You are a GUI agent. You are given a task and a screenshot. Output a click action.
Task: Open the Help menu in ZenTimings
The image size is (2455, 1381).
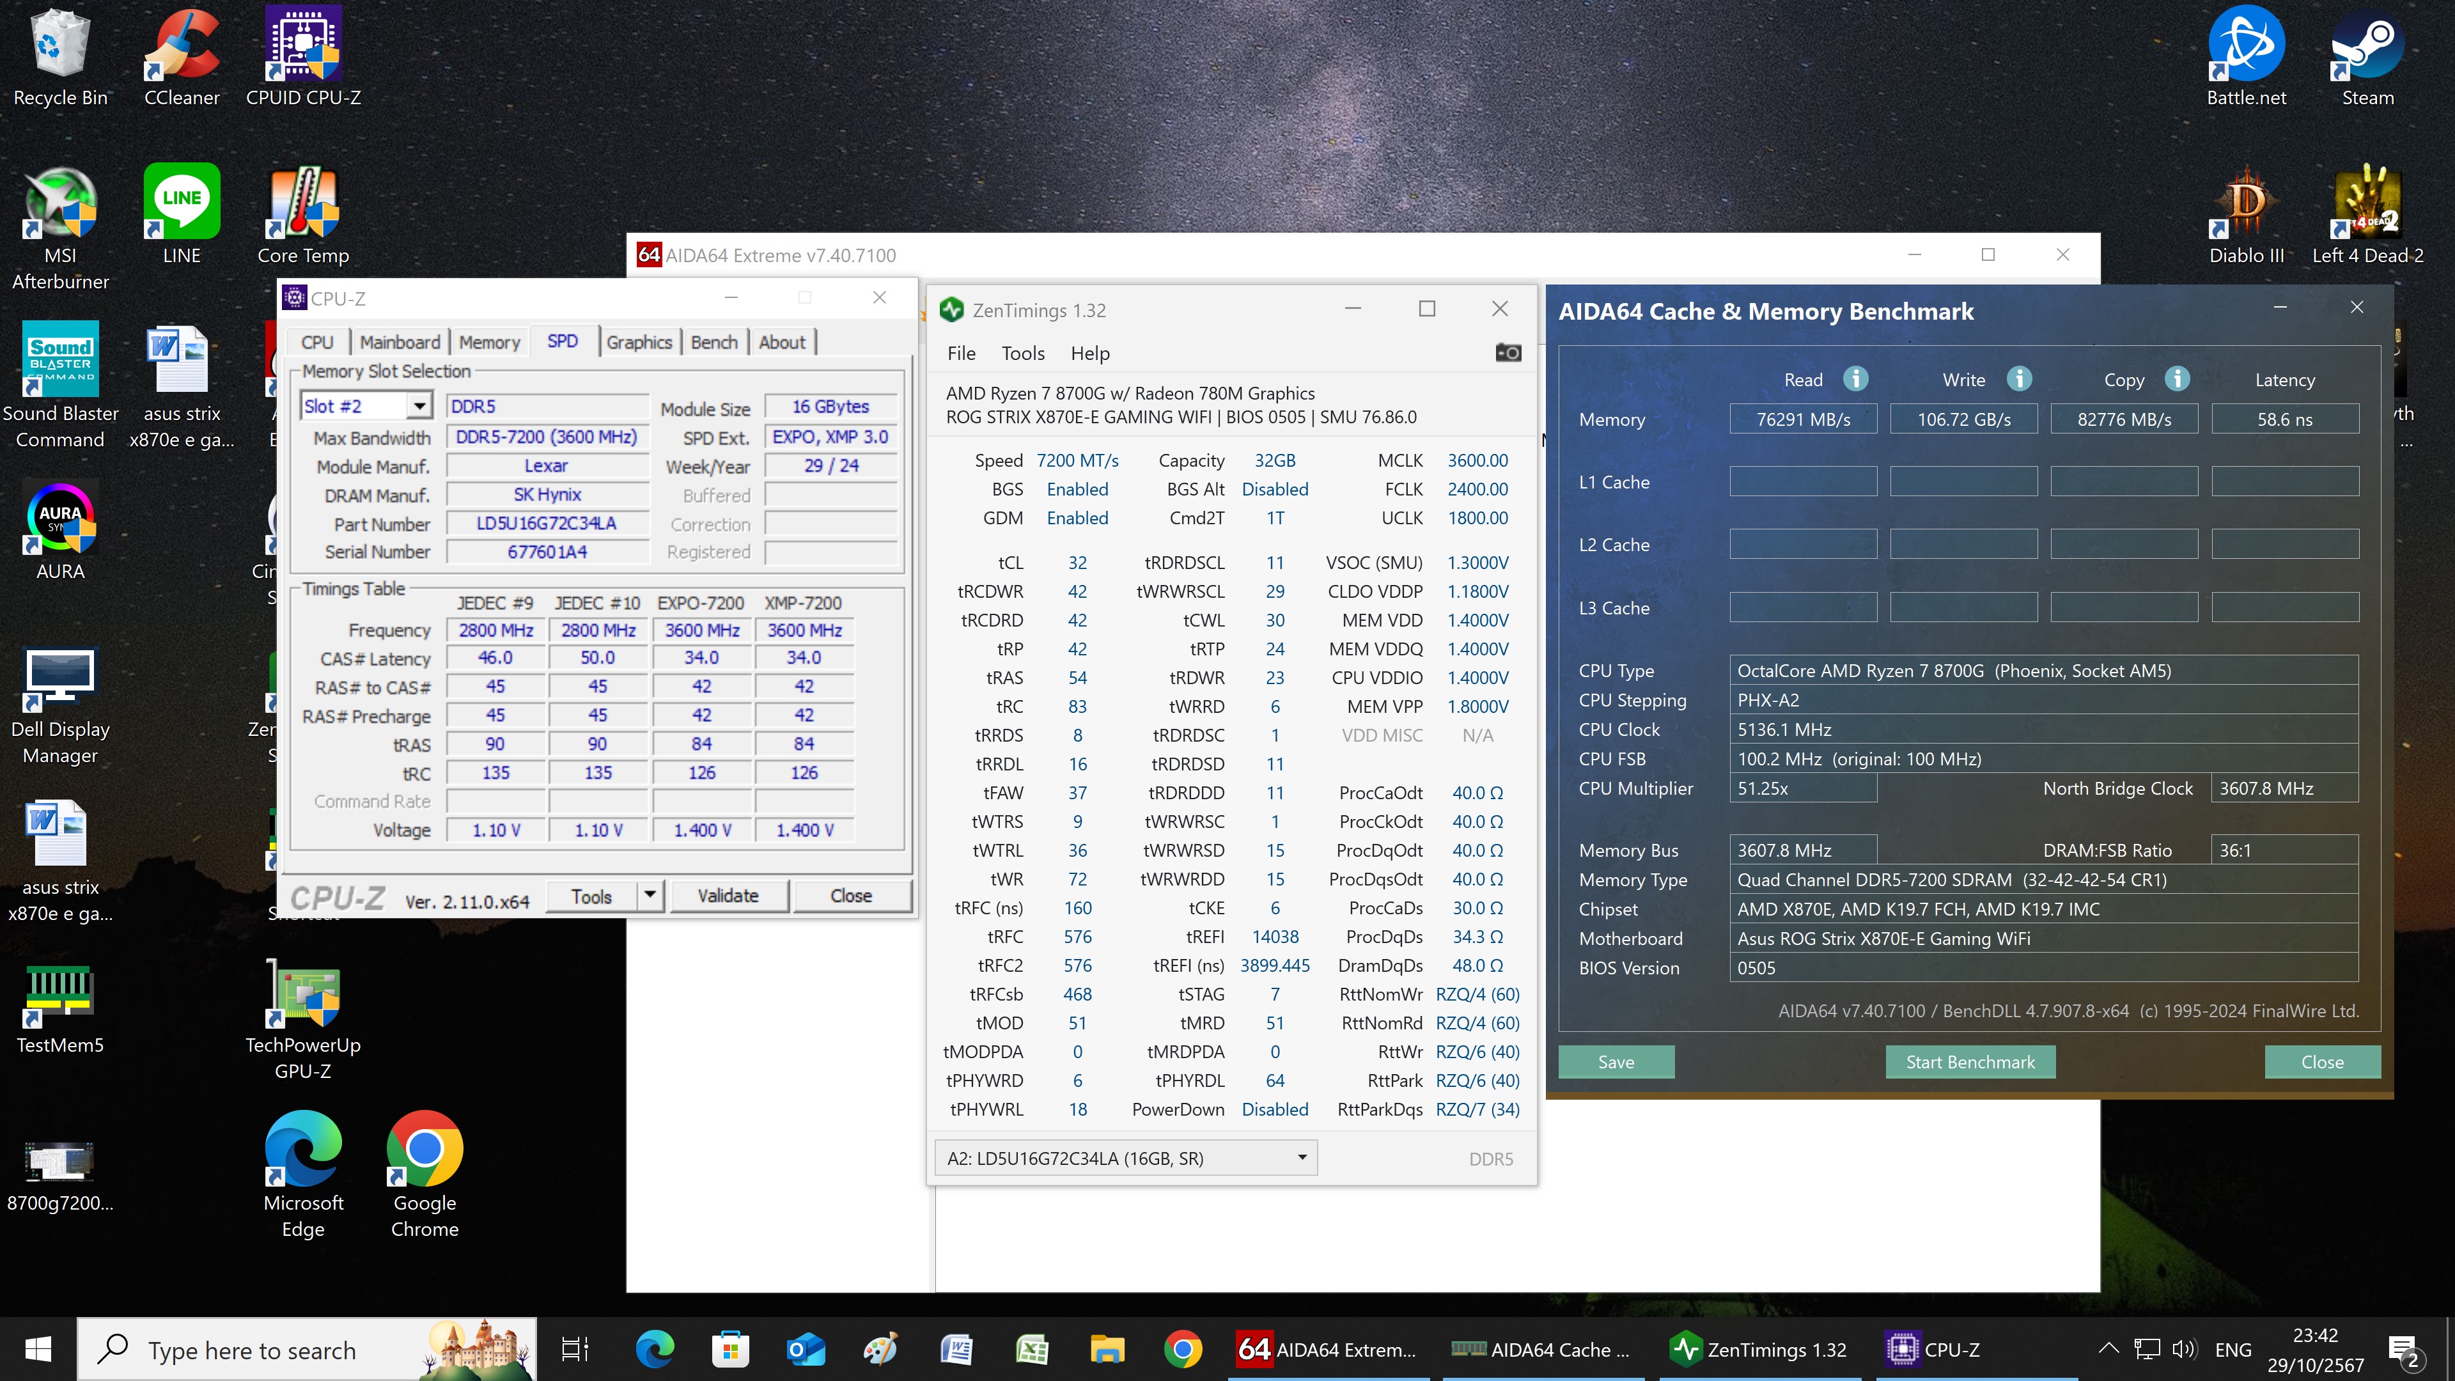1089,354
